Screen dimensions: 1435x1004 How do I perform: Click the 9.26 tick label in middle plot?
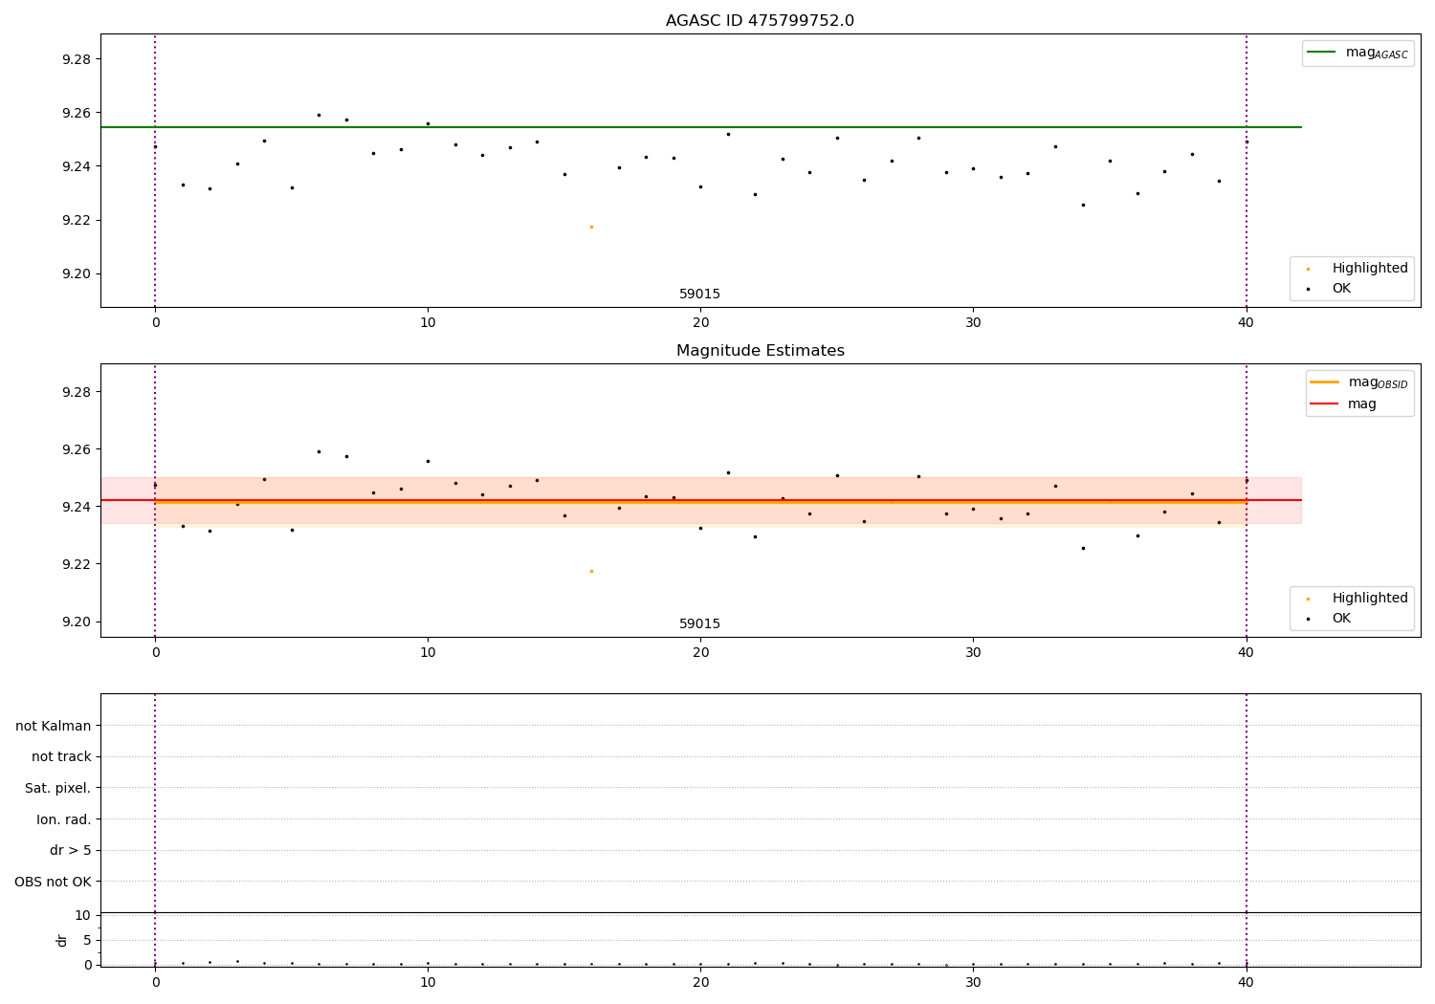pos(75,449)
